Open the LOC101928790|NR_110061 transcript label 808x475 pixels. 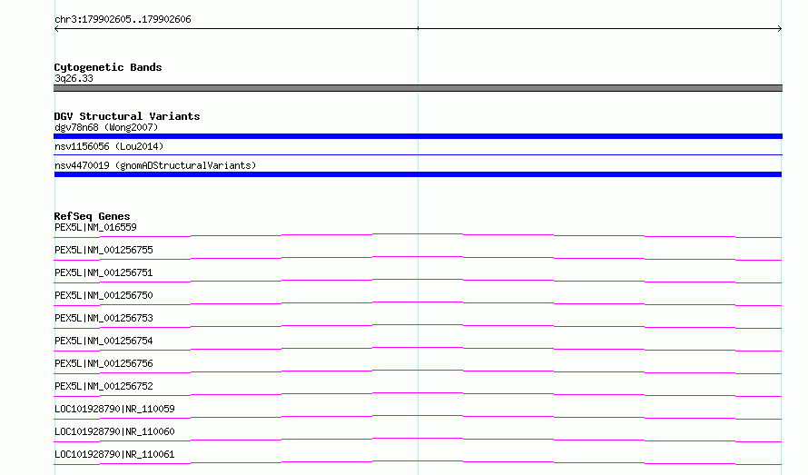pos(114,454)
